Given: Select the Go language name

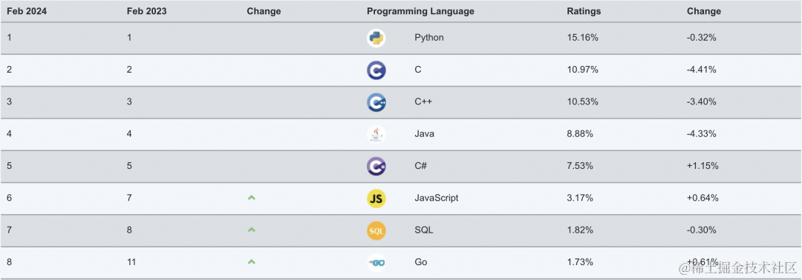Looking at the screenshot, I should pyautogui.click(x=421, y=262).
